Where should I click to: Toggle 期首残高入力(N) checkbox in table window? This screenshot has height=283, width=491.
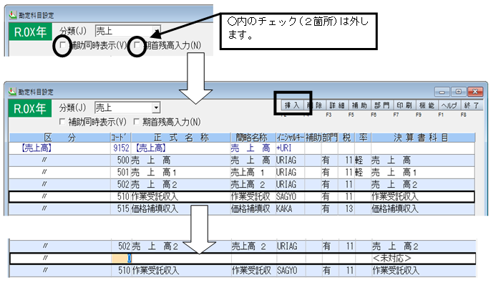pyautogui.click(x=136, y=122)
